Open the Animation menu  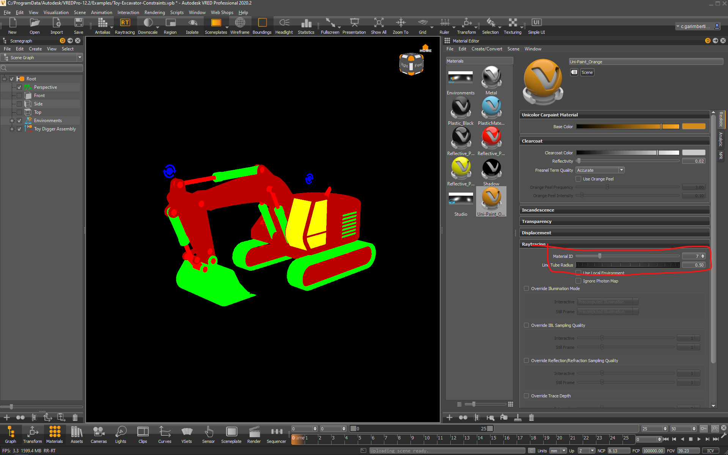(101, 12)
